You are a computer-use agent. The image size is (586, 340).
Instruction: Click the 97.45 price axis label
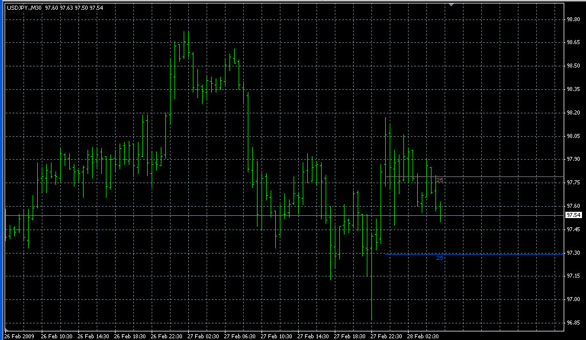click(x=573, y=230)
